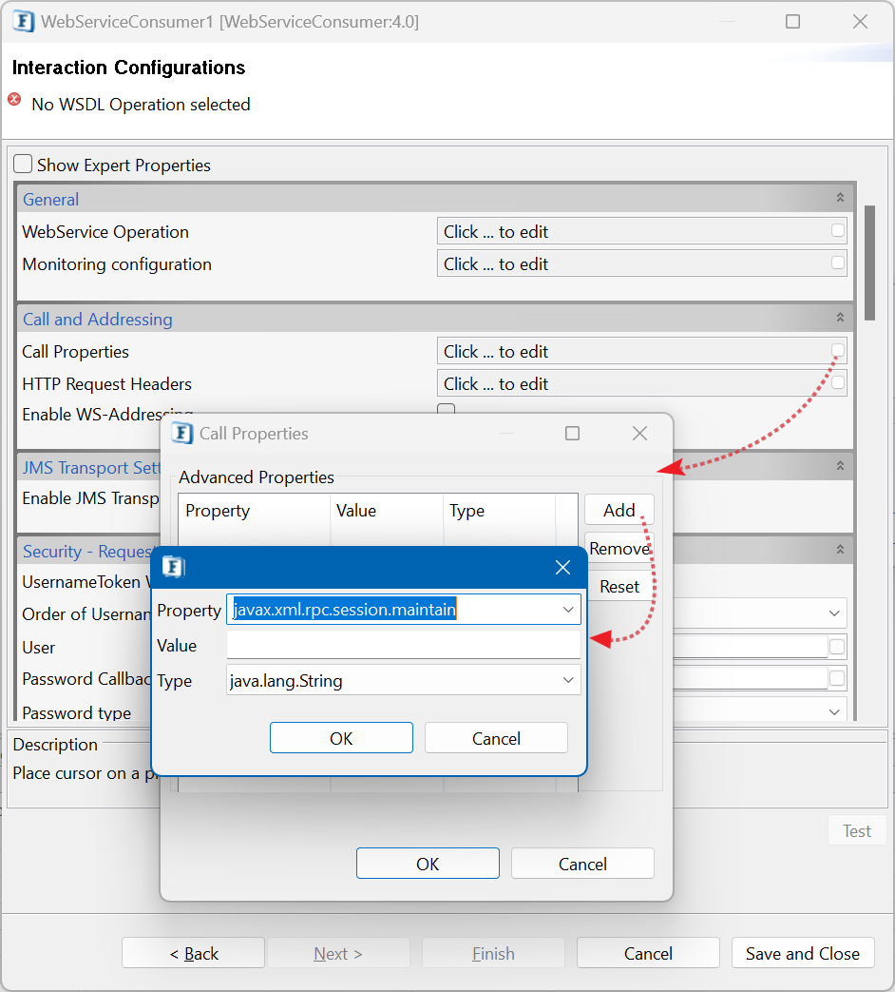Open the Property name dropdown
This screenshot has width=895, height=992.
pos(568,610)
